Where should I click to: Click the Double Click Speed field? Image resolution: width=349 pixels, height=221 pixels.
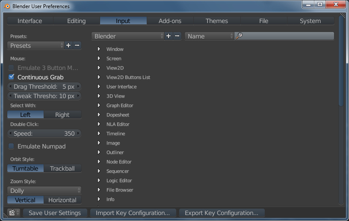(x=44, y=133)
